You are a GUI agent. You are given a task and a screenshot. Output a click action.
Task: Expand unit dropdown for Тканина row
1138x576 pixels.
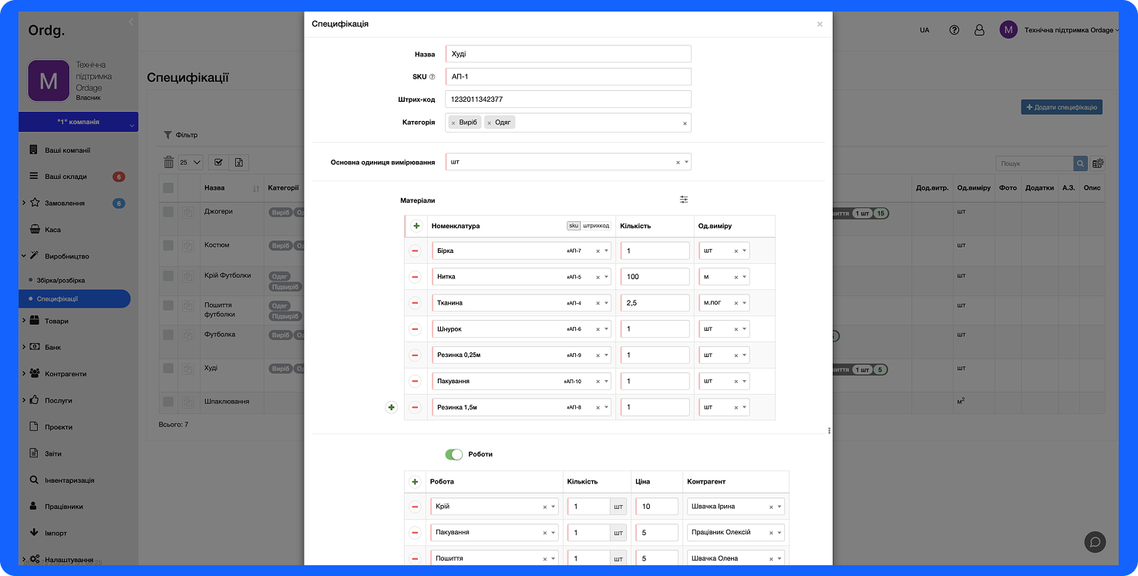coord(745,303)
